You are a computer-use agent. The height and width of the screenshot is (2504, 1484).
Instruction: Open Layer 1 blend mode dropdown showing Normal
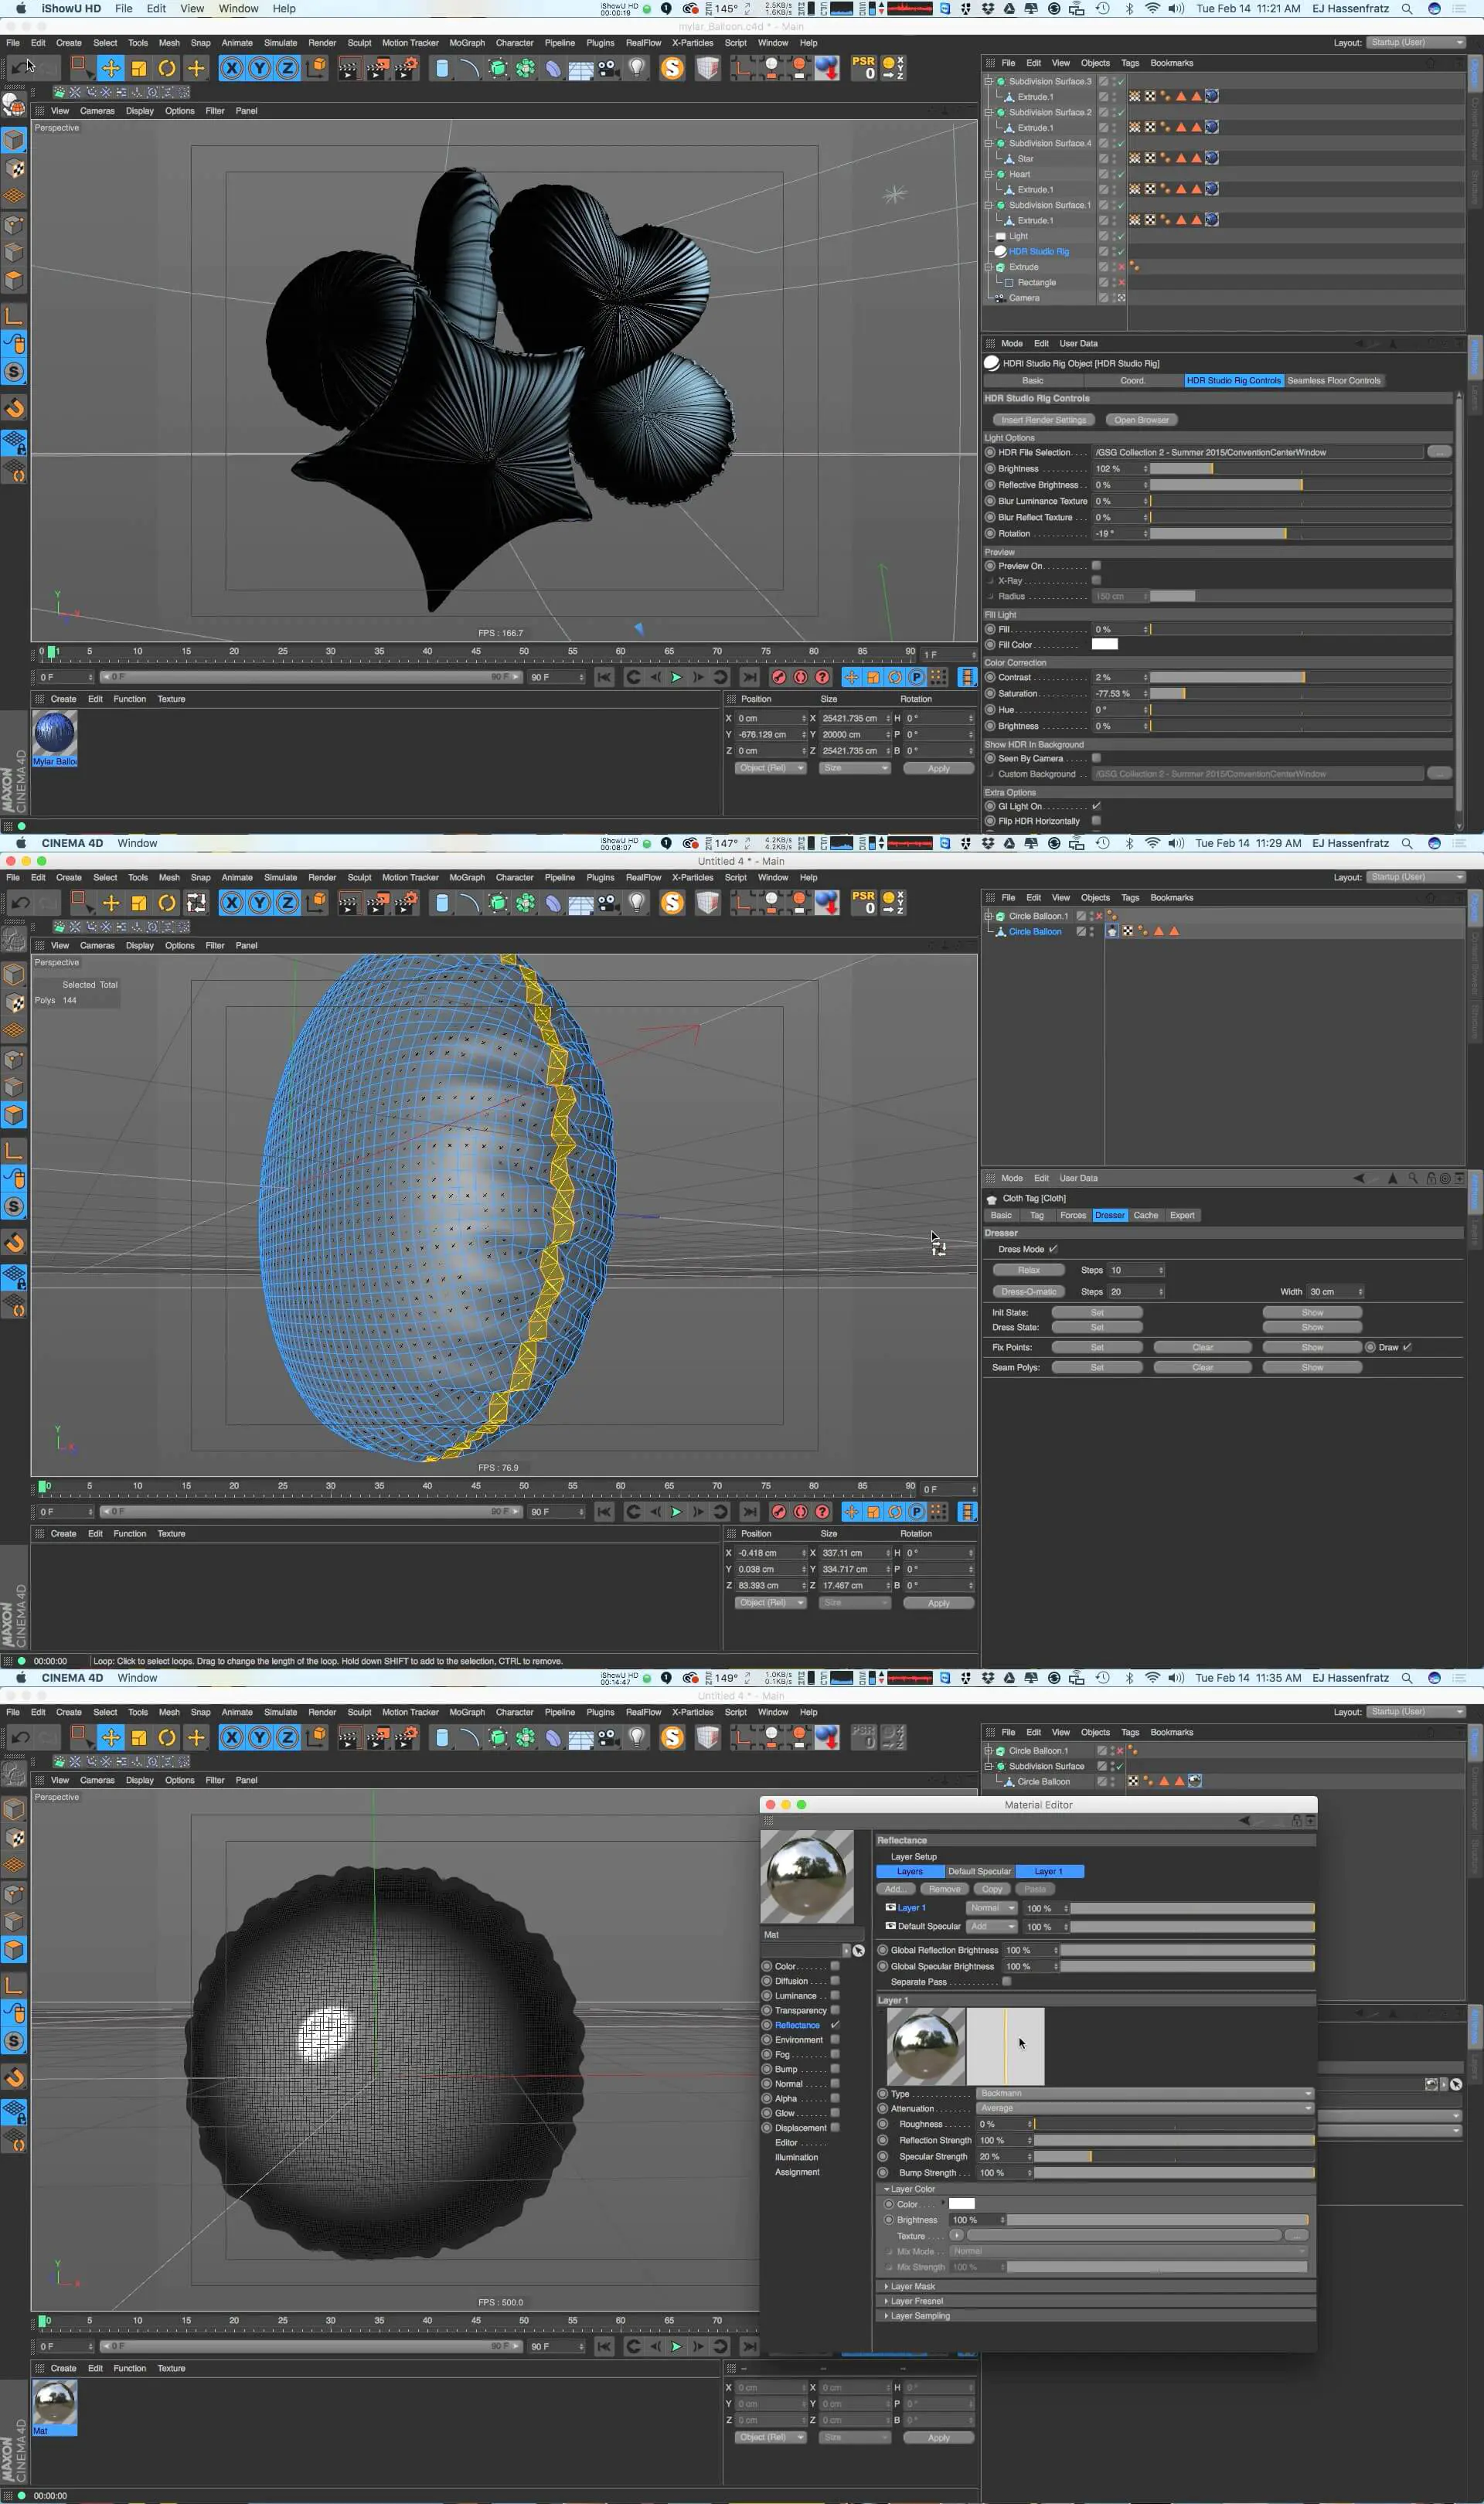[x=991, y=1907]
